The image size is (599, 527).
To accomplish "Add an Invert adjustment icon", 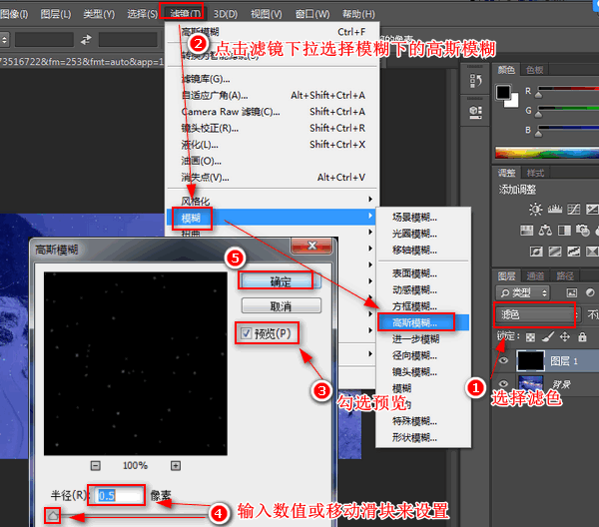I will 536,252.
